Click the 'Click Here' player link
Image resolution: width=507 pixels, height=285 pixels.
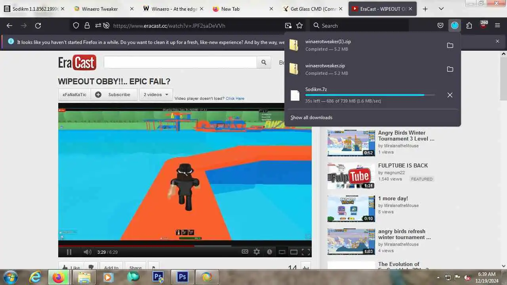(x=235, y=98)
